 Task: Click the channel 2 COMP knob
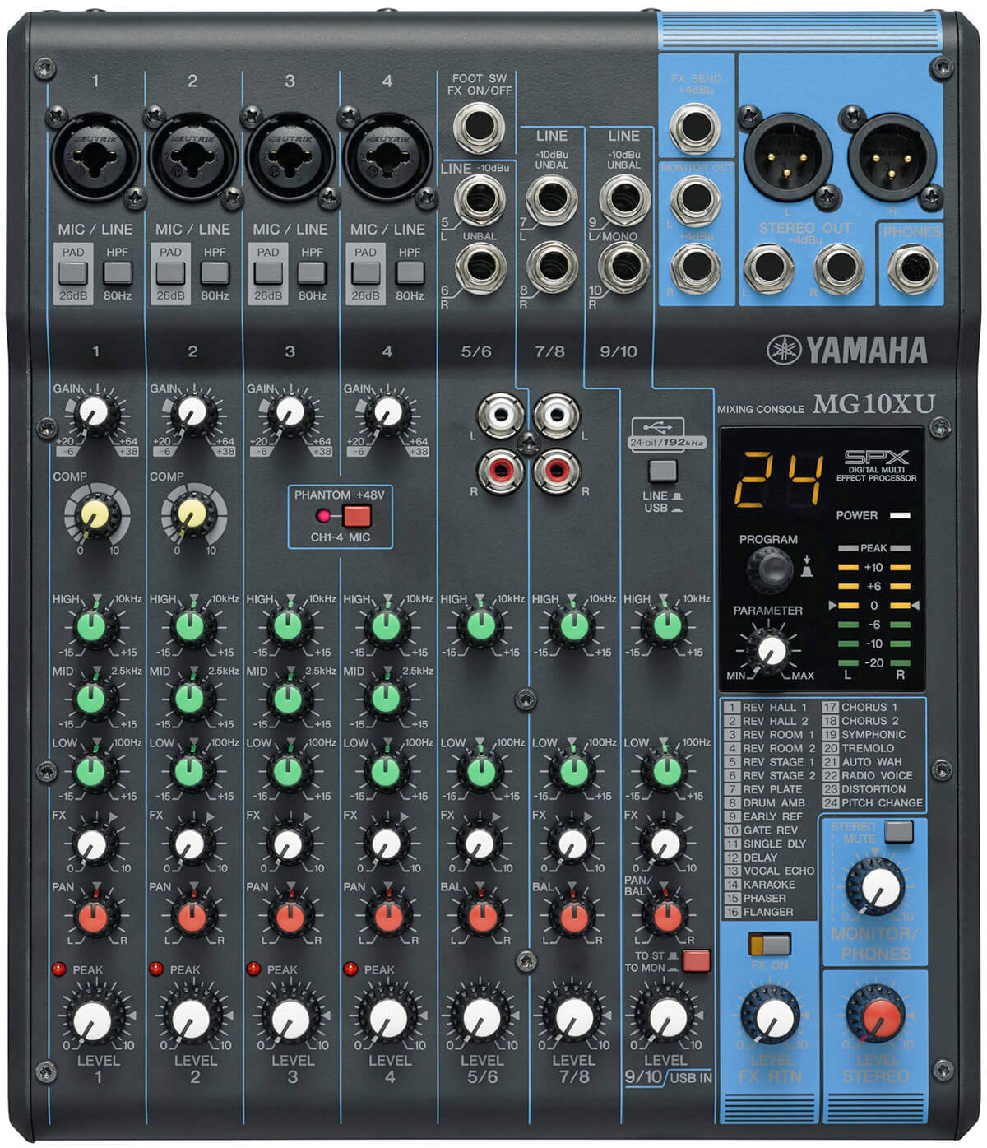point(192,514)
